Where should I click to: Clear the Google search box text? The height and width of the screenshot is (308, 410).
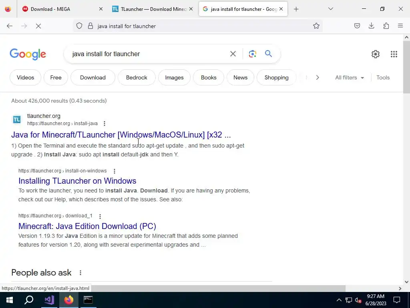coord(233,54)
